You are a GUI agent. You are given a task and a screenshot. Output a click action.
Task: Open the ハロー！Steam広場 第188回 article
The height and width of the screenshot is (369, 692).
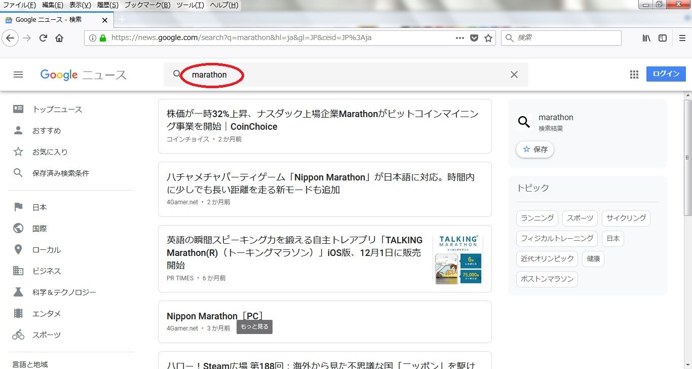[x=321, y=364]
